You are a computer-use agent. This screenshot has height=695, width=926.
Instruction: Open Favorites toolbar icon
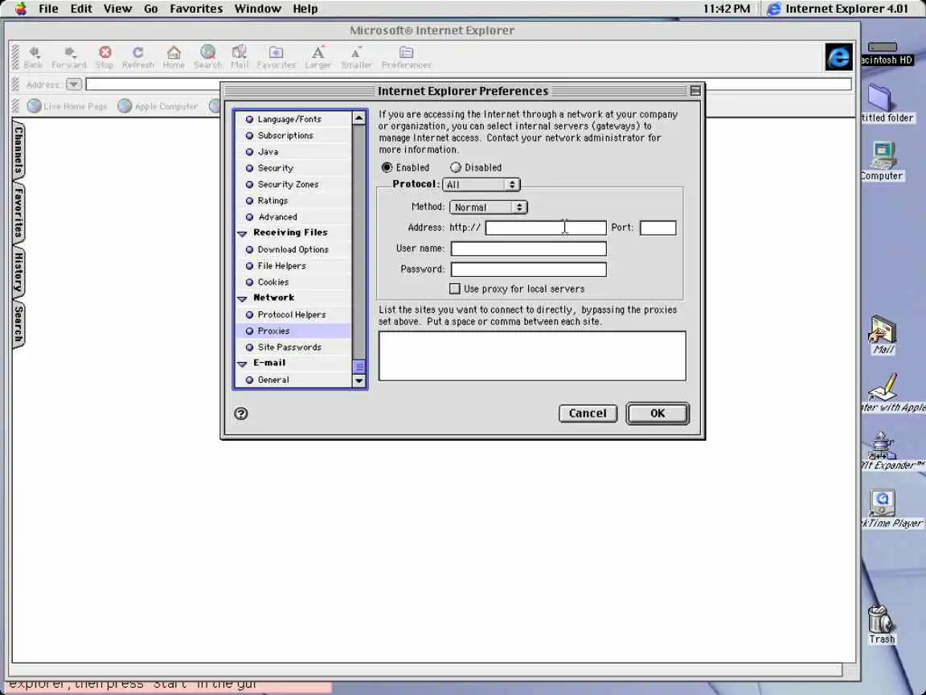tap(276, 57)
